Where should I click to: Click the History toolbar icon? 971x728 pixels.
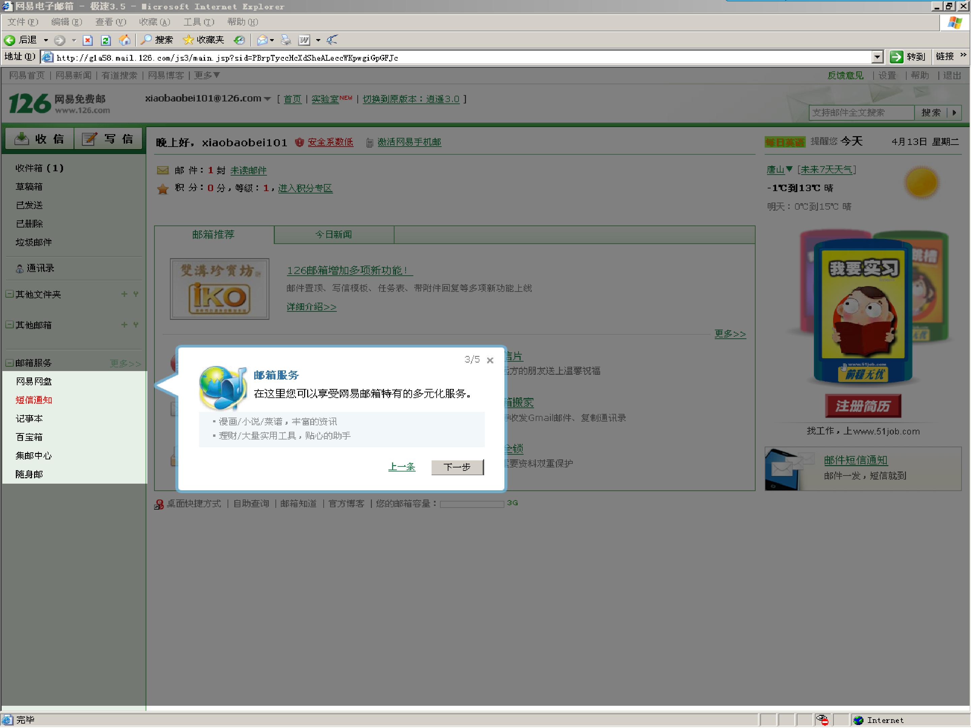point(239,40)
